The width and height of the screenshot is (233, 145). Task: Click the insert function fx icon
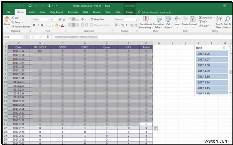coord(47,37)
